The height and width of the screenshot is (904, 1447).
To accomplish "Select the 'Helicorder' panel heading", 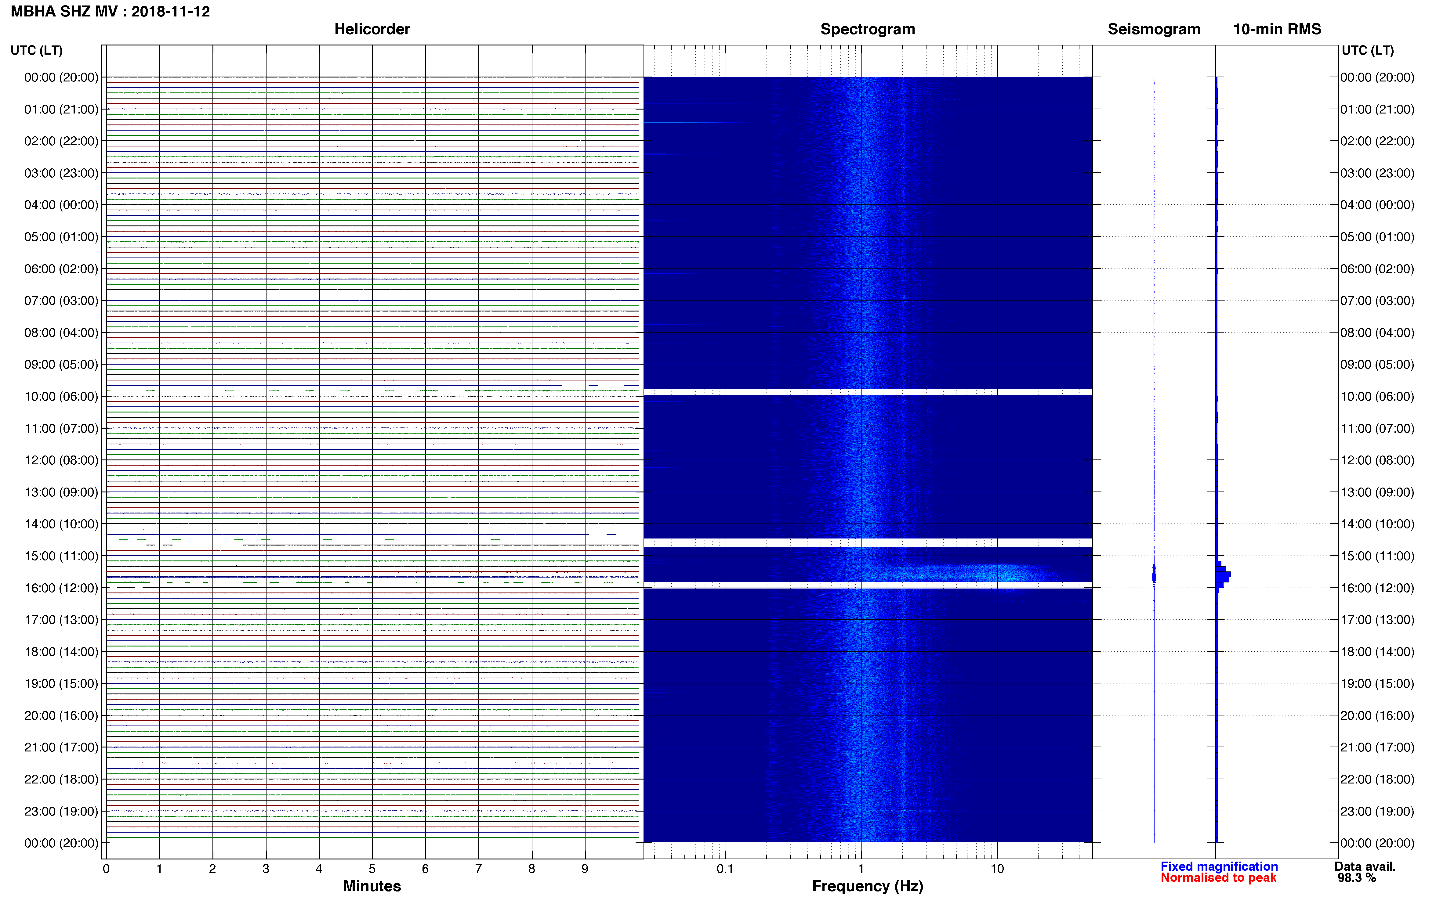I will click(372, 29).
